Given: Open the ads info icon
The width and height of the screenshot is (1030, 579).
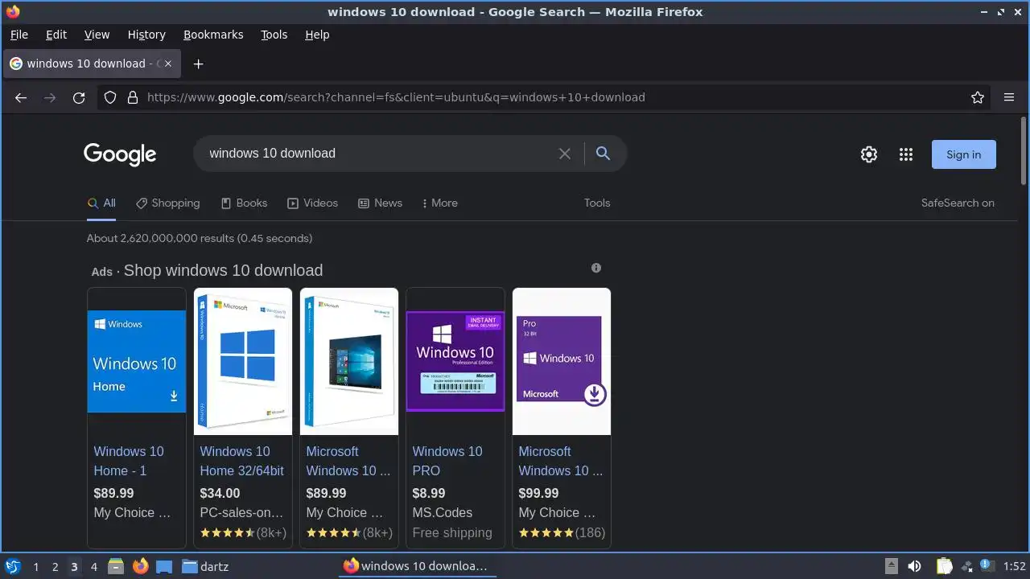Looking at the screenshot, I should tap(596, 268).
